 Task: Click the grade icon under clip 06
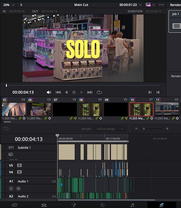tap(49, 118)
